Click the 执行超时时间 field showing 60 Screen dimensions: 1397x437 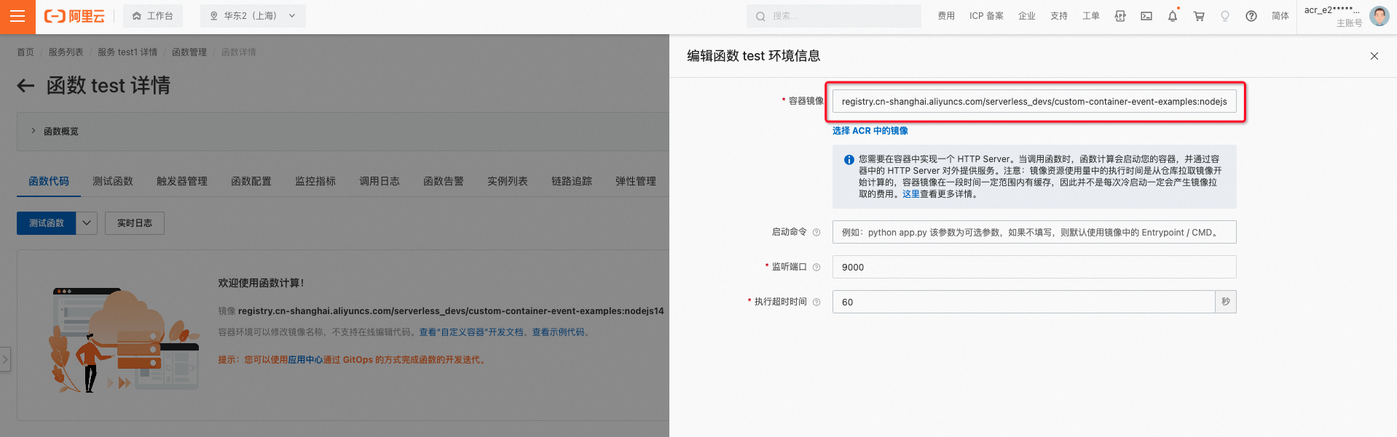pos(1023,302)
